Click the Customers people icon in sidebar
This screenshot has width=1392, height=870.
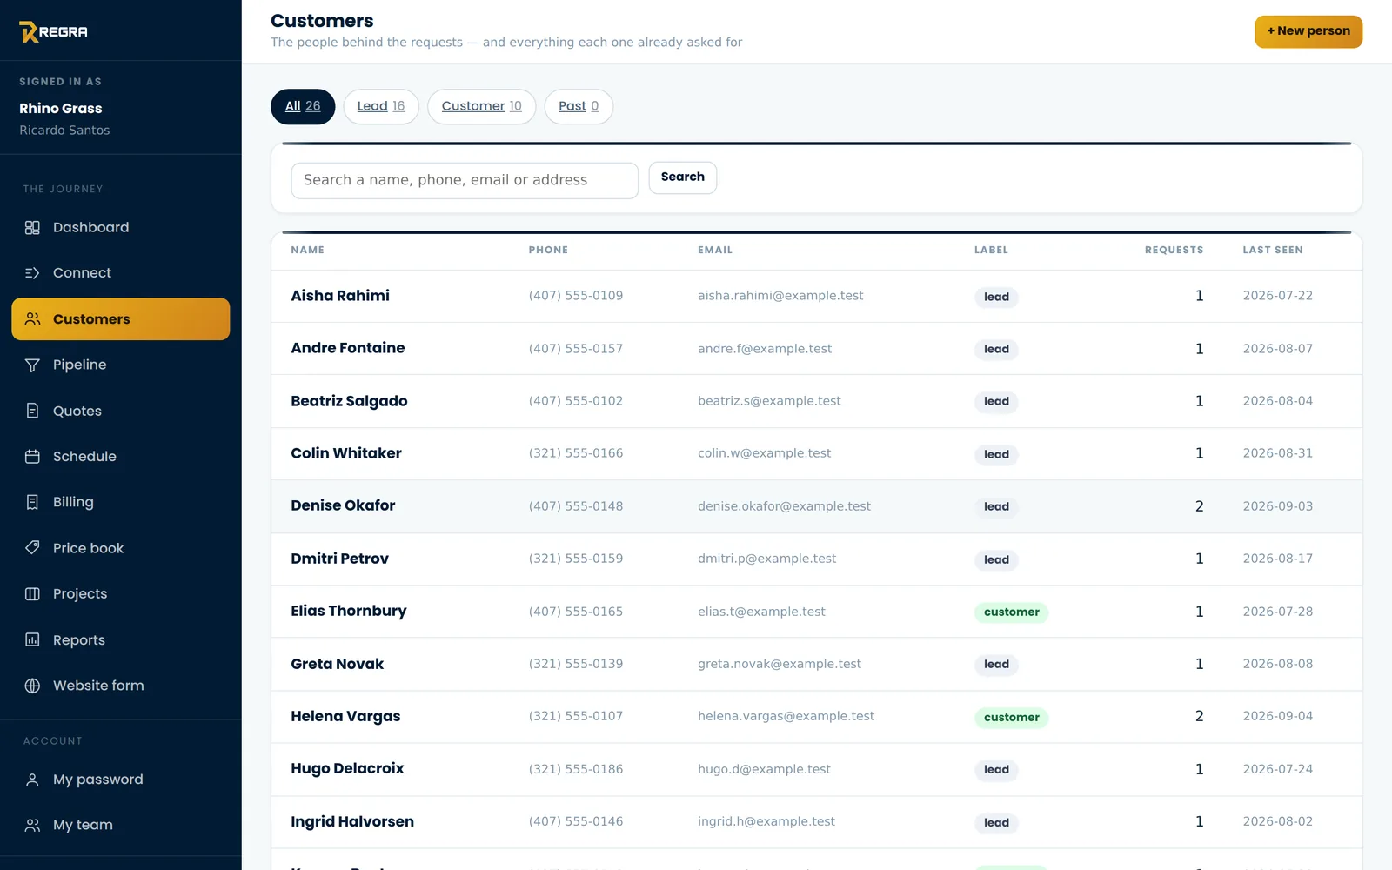[32, 319]
